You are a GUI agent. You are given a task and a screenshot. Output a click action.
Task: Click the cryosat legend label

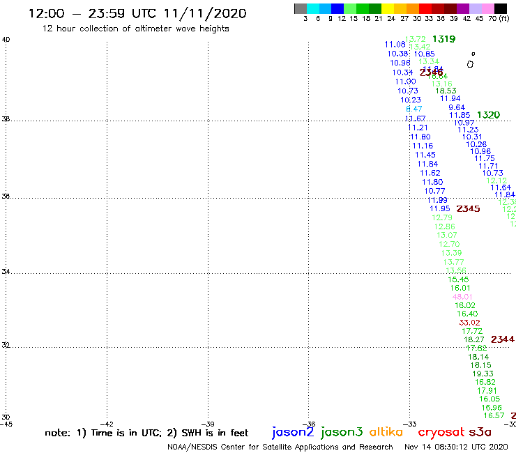click(441, 432)
